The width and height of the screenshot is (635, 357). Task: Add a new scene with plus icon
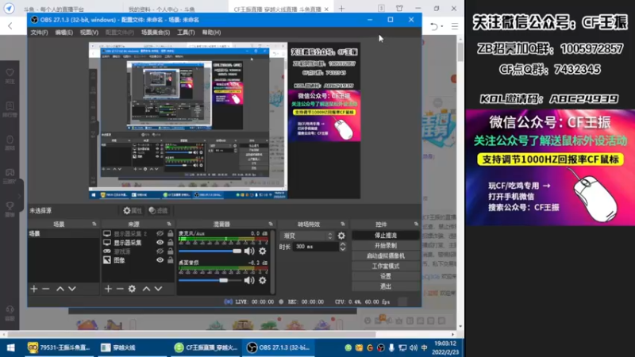pyautogui.click(x=34, y=289)
